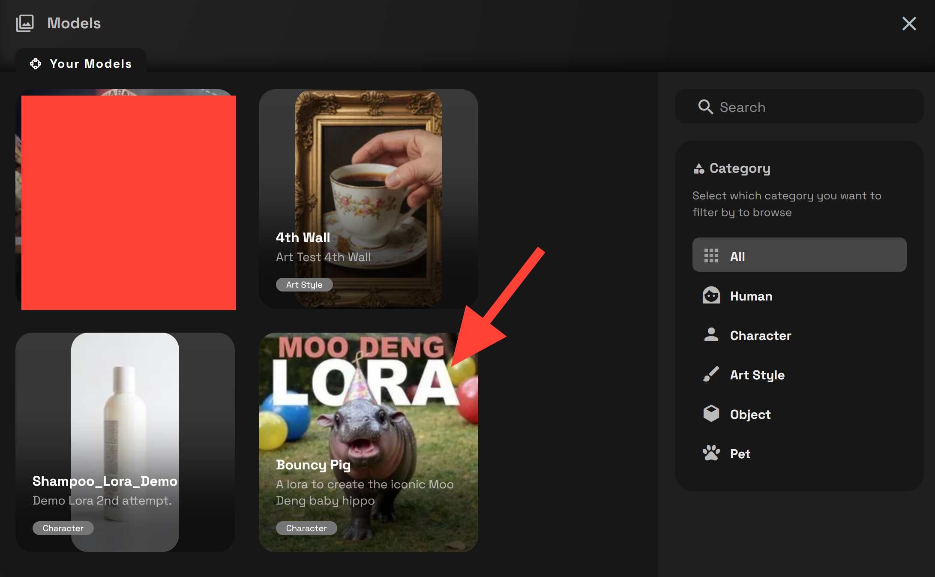Click the Character person icon in the sidebar
The image size is (935, 577).
click(711, 335)
